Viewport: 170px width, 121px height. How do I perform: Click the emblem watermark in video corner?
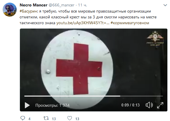tap(155, 38)
